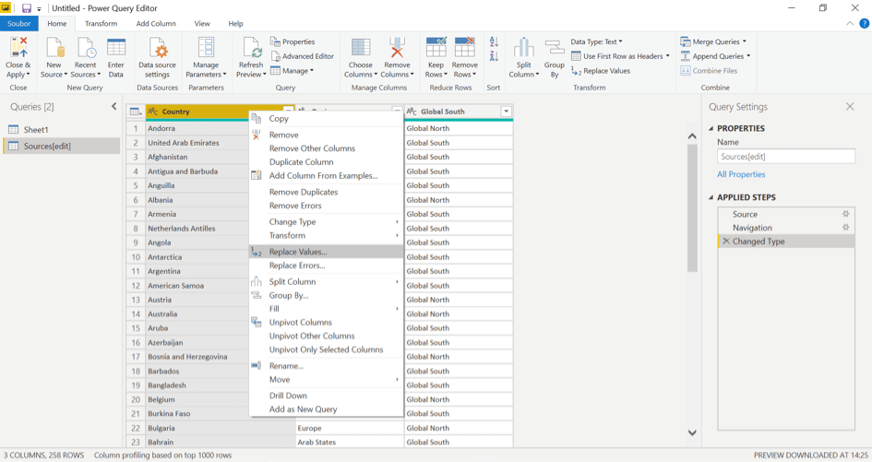Collapse the ribbon with the chevron
The image size is (872, 462).
coord(849,23)
